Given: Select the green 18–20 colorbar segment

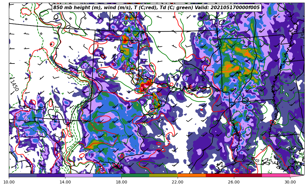Looking at the screenshot, I should [x=135, y=175].
